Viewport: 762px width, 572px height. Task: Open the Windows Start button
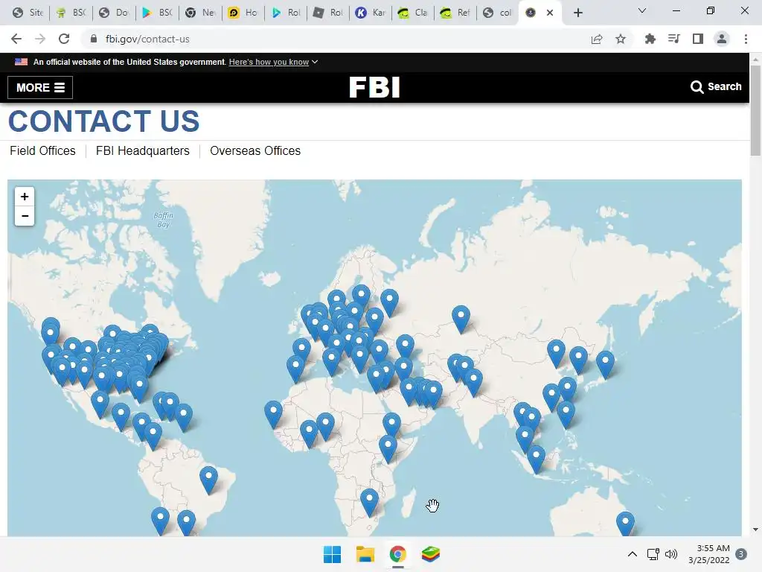coord(333,554)
